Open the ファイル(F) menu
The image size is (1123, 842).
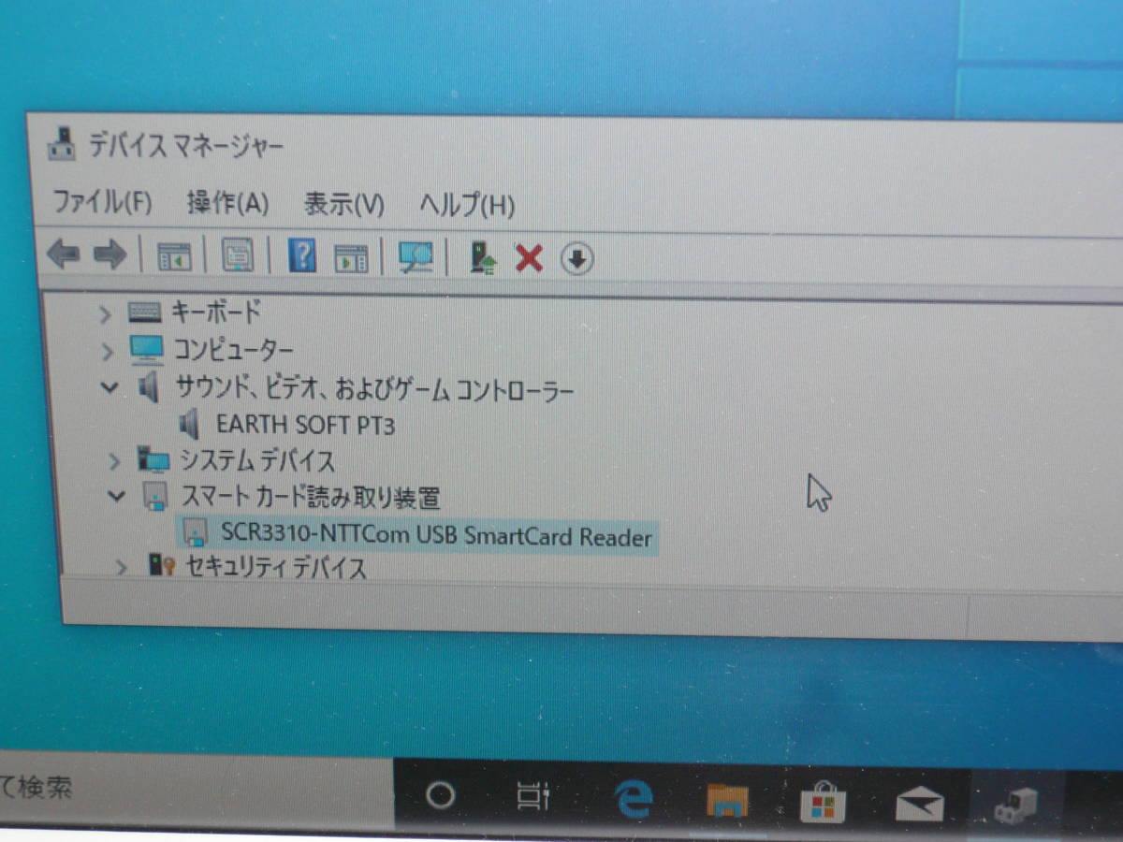tap(102, 201)
